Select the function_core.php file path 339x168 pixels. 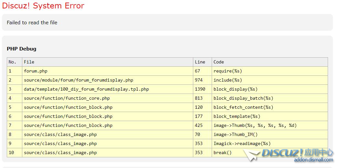tap(67, 98)
